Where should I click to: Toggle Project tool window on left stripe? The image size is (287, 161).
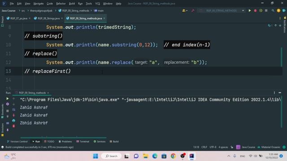(x=2, y=21)
